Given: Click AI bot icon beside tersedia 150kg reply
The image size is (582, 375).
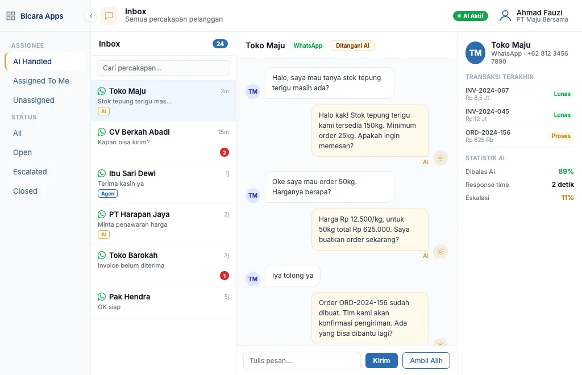Looking at the screenshot, I should [x=440, y=158].
